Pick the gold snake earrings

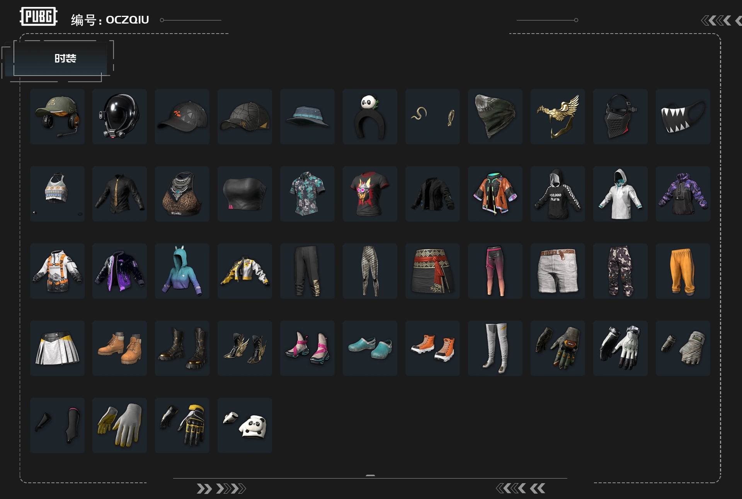(x=433, y=117)
